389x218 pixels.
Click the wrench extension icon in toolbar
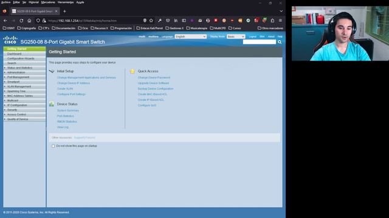click(160, 21)
